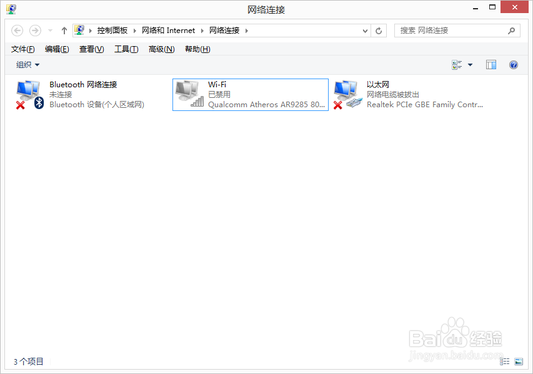
Task: Open the window system menu icon
Action: click(10, 9)
